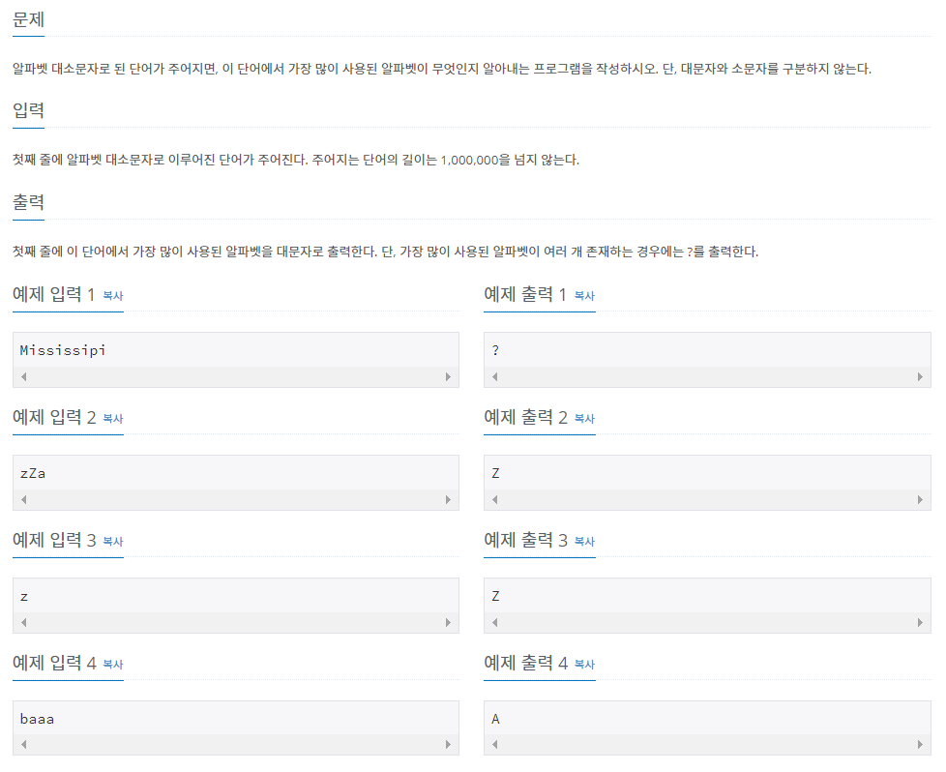The image size is (946, 772).
Task: Click left scroll arrow of example output 2
Action: tap(495, 500)
